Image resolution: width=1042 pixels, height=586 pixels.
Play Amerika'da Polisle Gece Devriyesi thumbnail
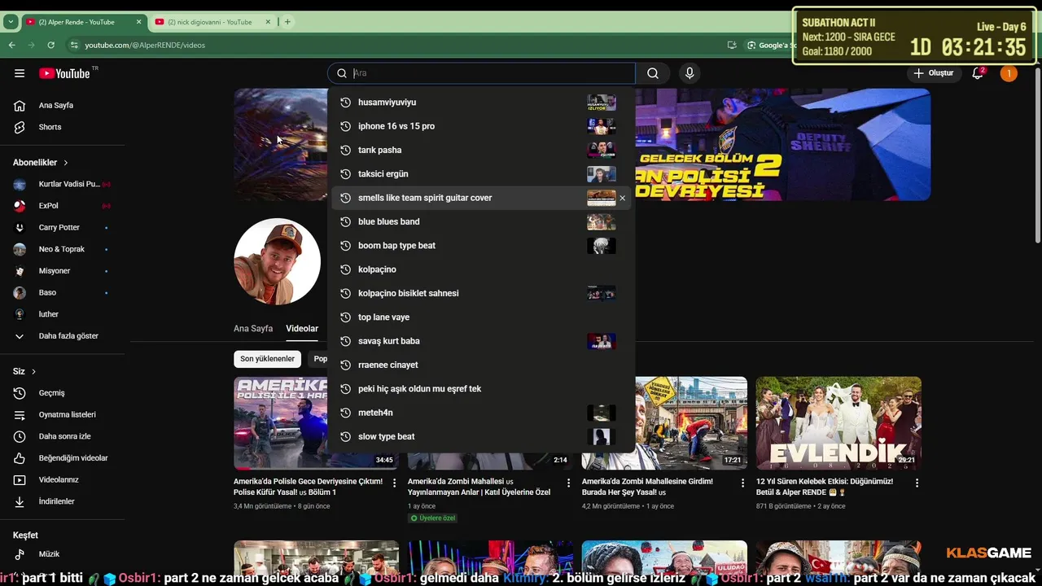pos(316,423)
